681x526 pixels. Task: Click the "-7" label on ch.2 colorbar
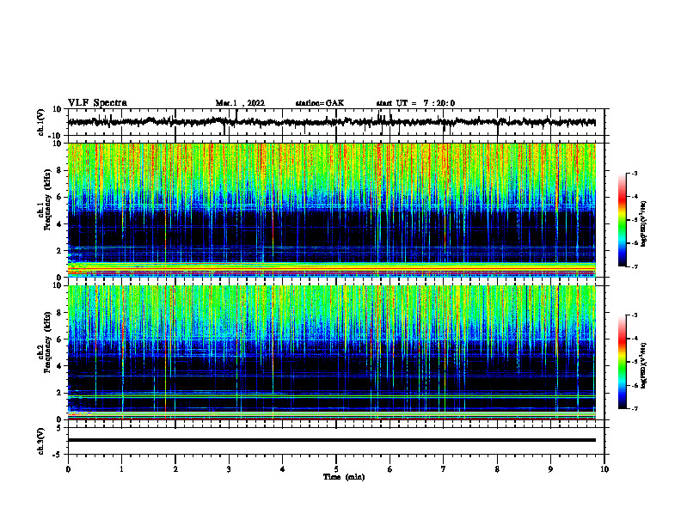[x=634, y=409]
